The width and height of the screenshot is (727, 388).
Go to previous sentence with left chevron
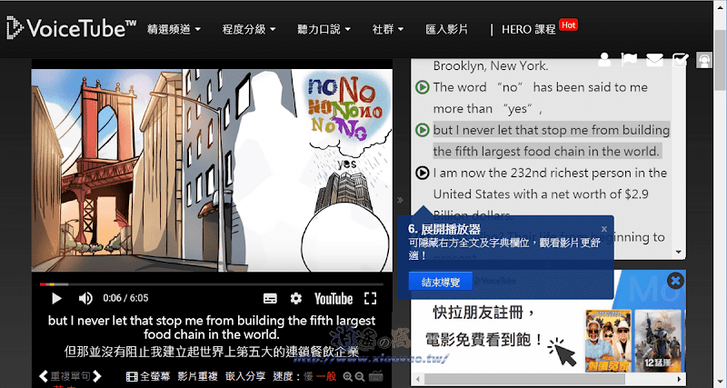(x=44, y=376)
